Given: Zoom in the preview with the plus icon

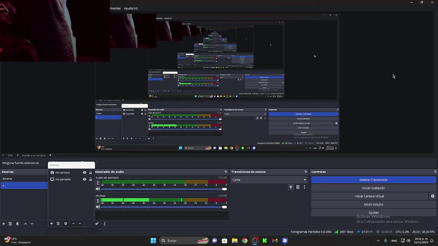Looking at the screenshot, I should click(18, 155).
